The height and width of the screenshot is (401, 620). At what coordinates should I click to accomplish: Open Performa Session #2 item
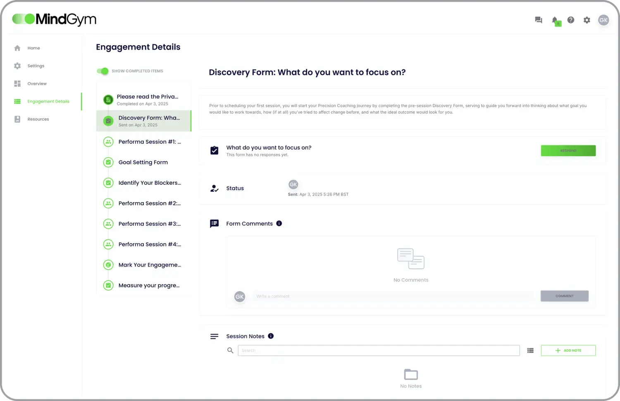coord(144,203)
